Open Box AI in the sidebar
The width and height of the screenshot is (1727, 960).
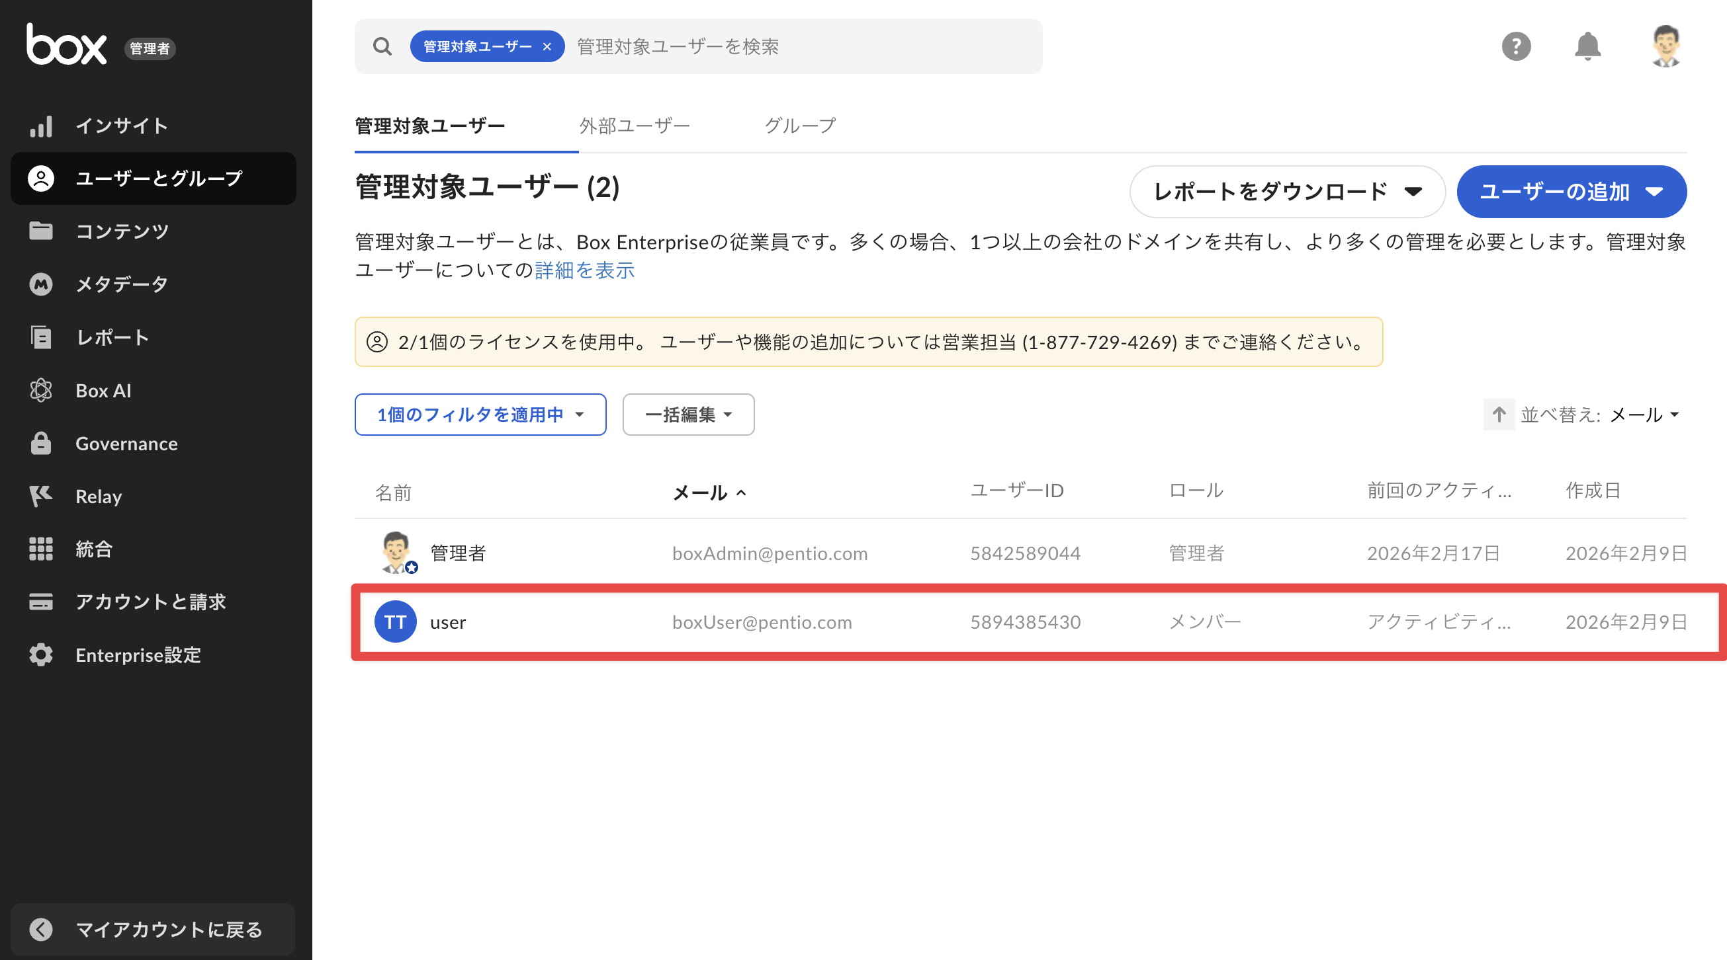coord(154,390)
